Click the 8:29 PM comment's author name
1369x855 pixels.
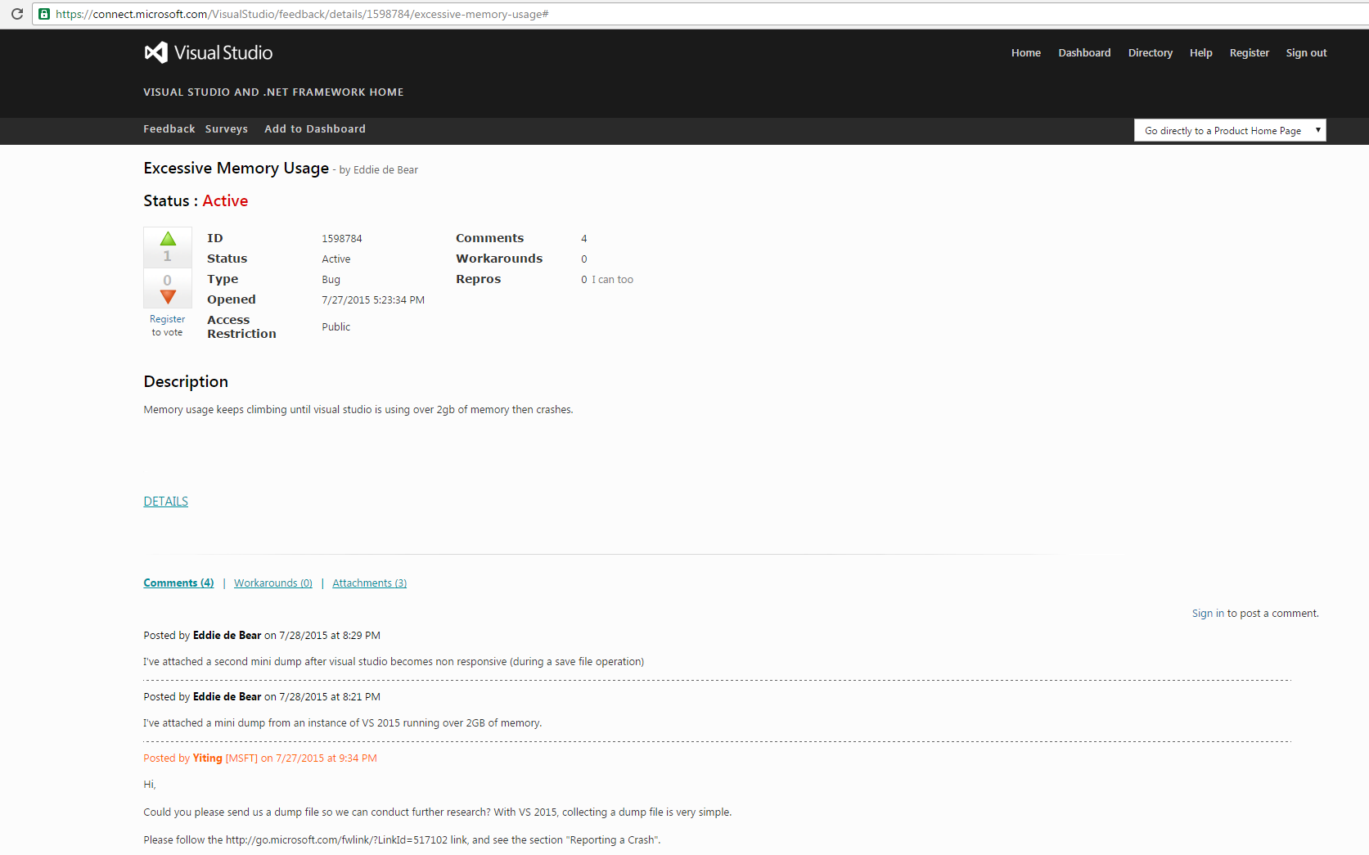pyautogui.click(x=227, y=635)
